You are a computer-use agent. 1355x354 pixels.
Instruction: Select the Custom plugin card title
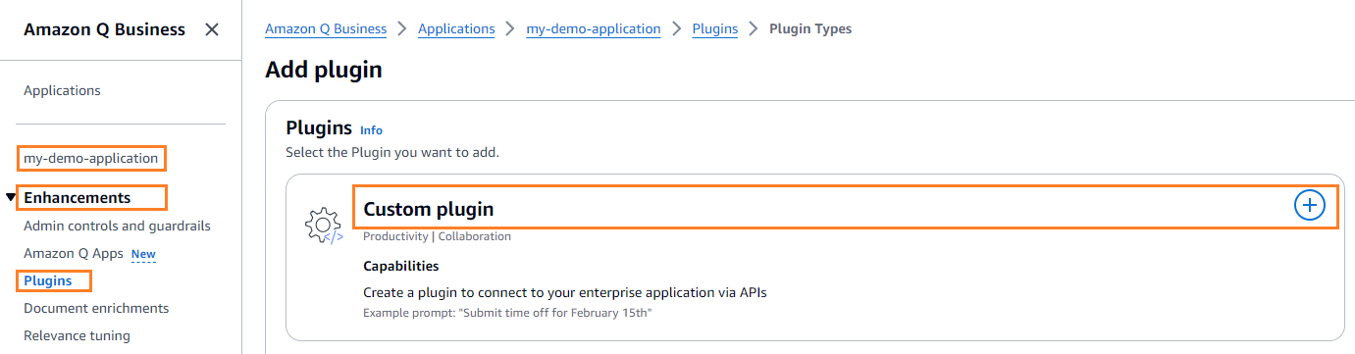click(429, 209)
